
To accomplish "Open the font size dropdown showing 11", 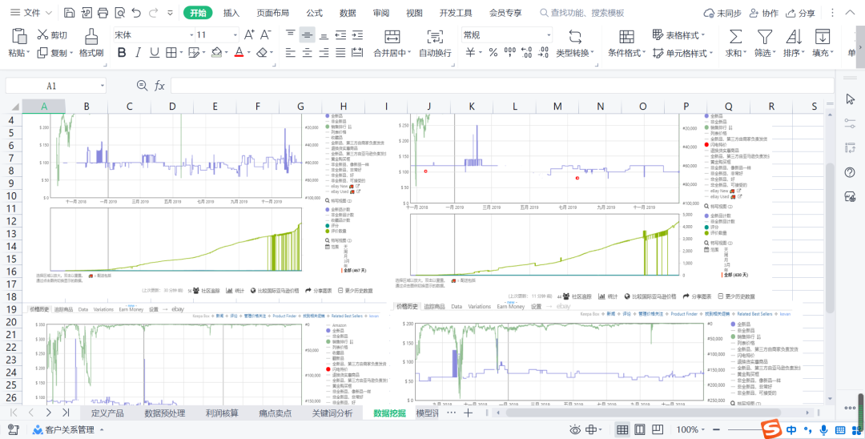I will [235, 34].
